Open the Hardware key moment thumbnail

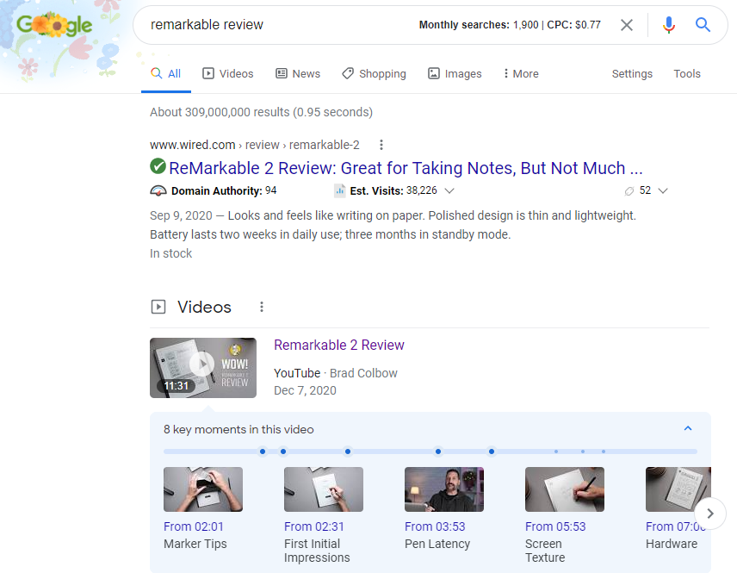(x=678, y=489)
